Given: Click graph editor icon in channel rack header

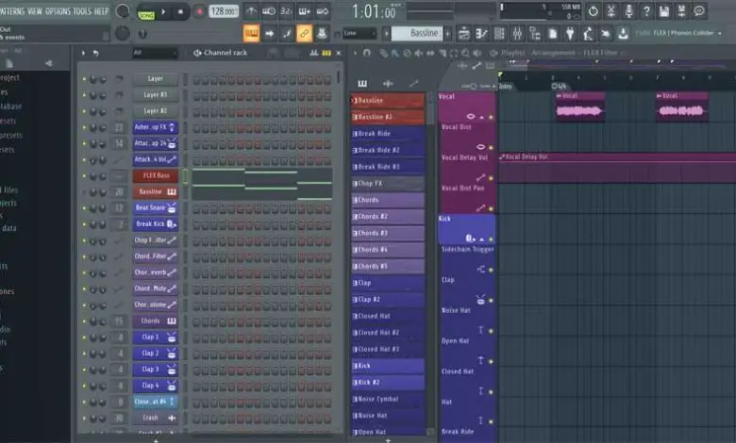Looking at the screenshot, I should [x=313, y=53].
